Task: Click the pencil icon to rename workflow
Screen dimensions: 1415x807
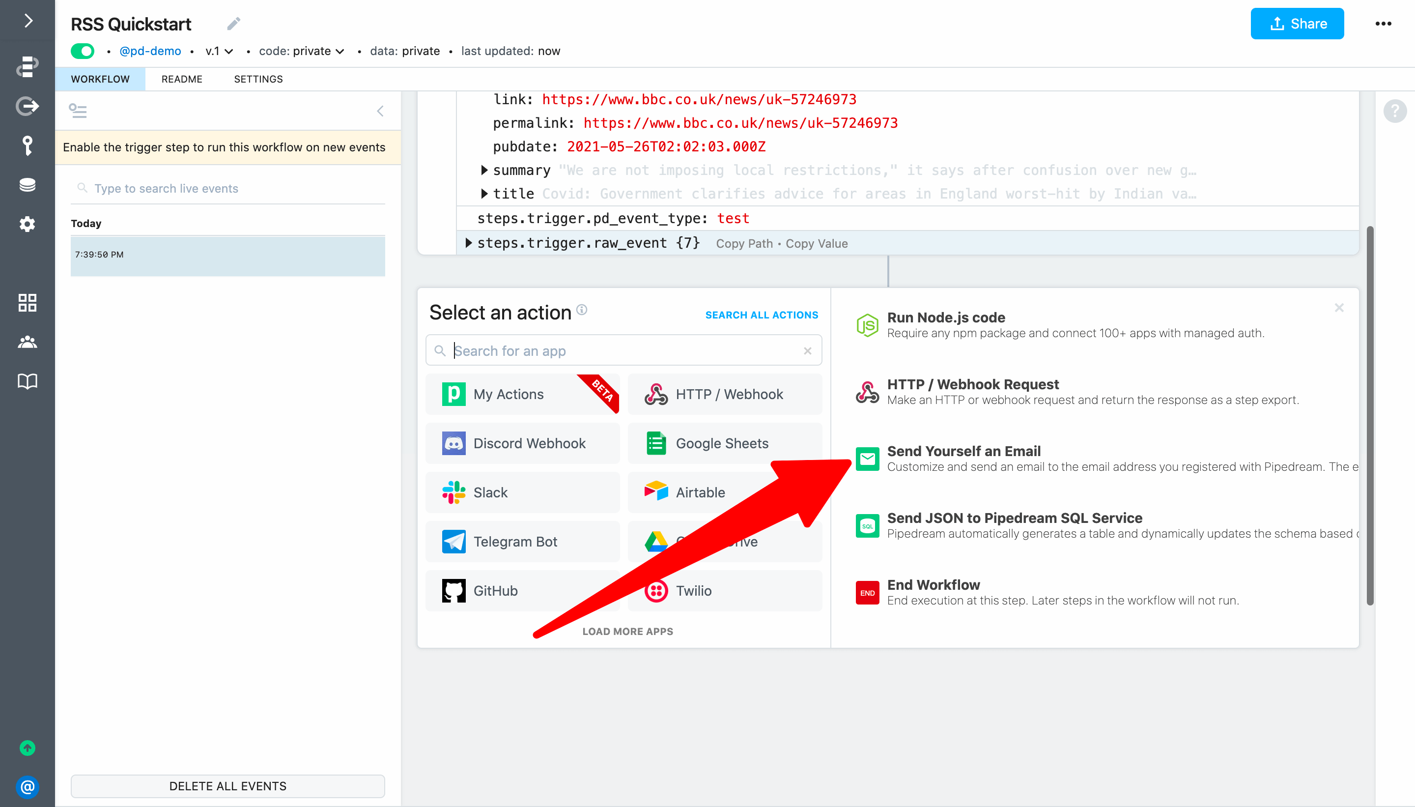Action: (233, 24)
